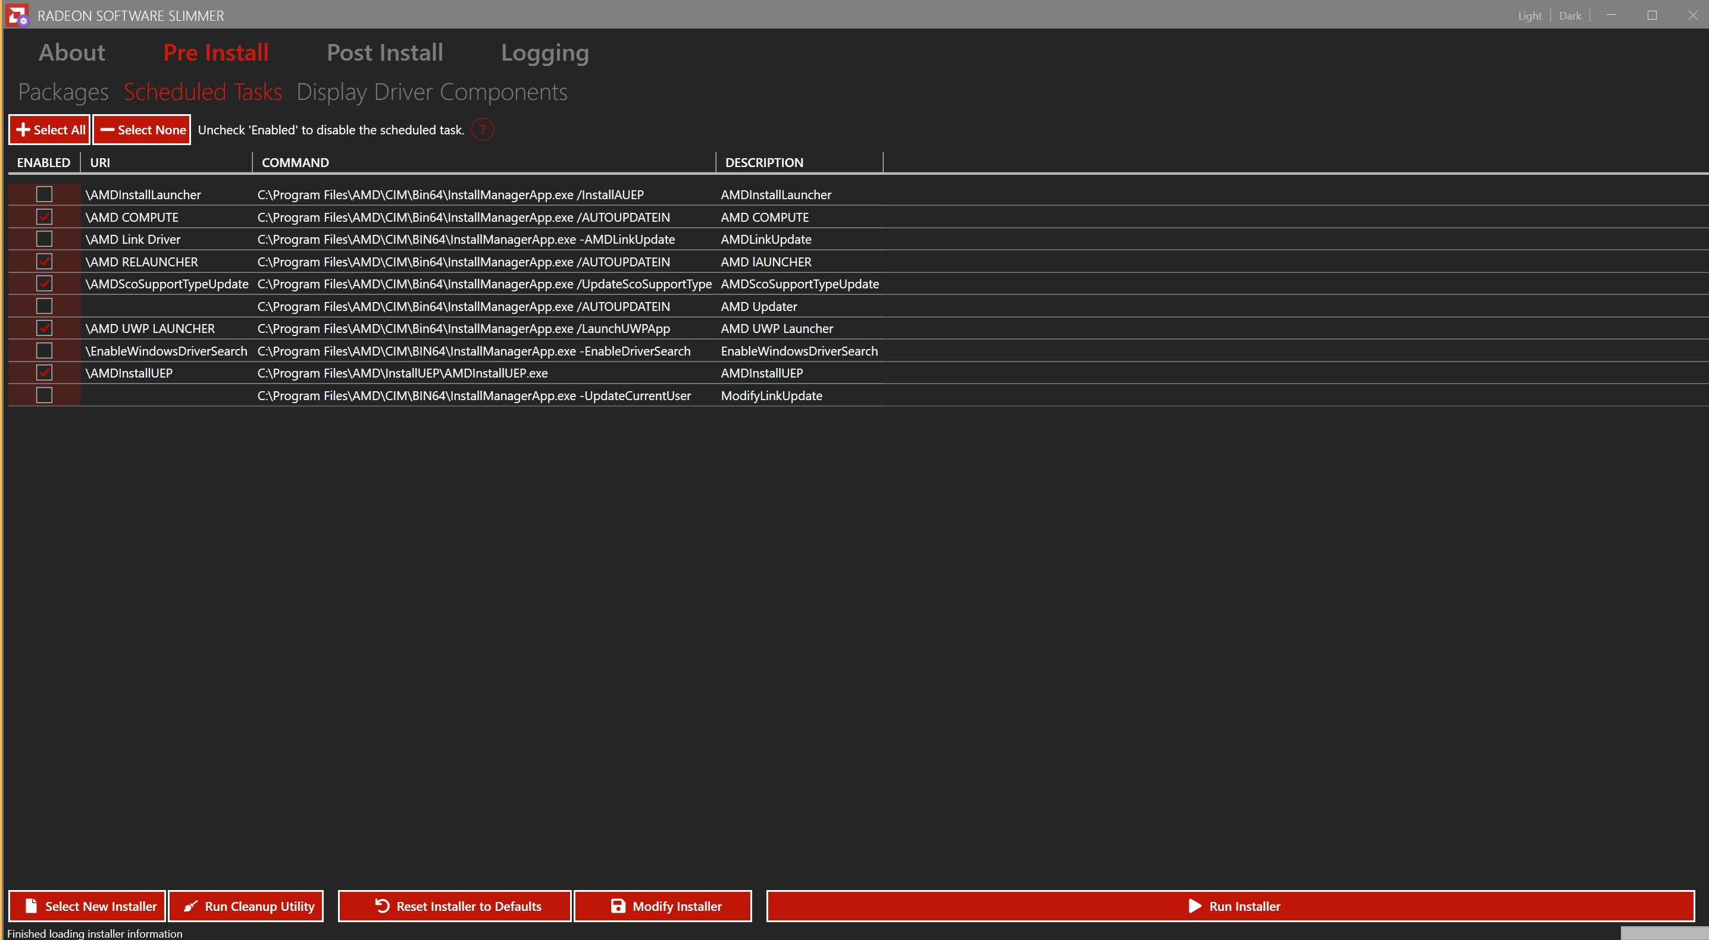This screenshot has width=1709, height=940.
Task: Select the \EnableWindowsDriverSearch URI cell
Action: tap(167, 351)
